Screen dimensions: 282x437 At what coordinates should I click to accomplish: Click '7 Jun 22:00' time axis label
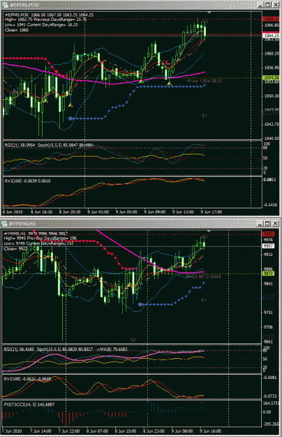pyautogui.click(x=69, y=431)
